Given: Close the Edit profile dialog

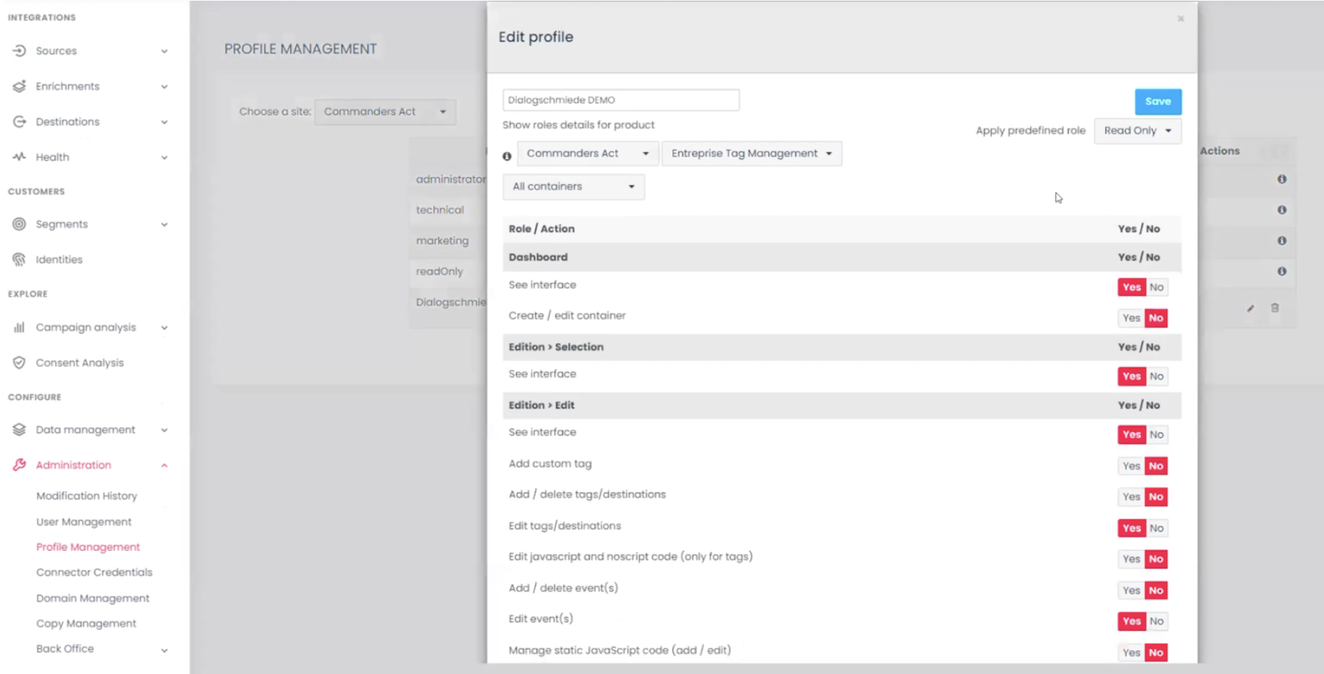Looking at the screenshot, I should [1181, 19].
